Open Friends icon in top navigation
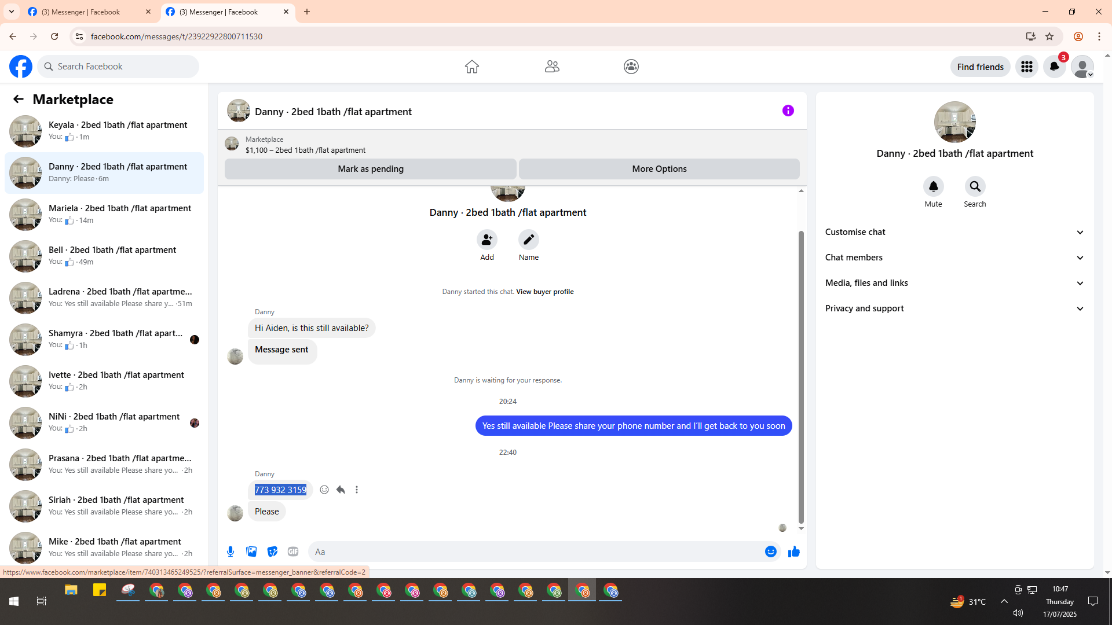Screen dimensions: 1112x625 click(552, 67)
